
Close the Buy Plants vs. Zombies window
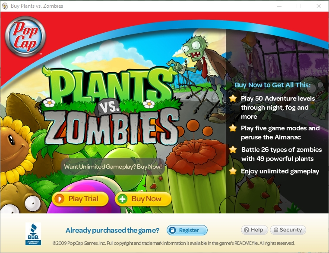pyautogui.click(x=319, y=6)
